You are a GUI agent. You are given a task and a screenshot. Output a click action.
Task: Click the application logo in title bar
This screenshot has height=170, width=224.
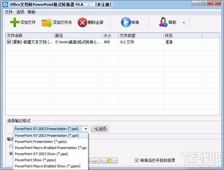point(5,5)
